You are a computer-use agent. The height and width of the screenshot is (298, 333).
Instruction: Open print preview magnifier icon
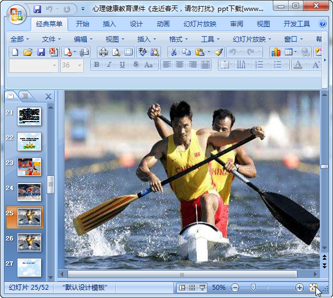(x=116, y=52)
